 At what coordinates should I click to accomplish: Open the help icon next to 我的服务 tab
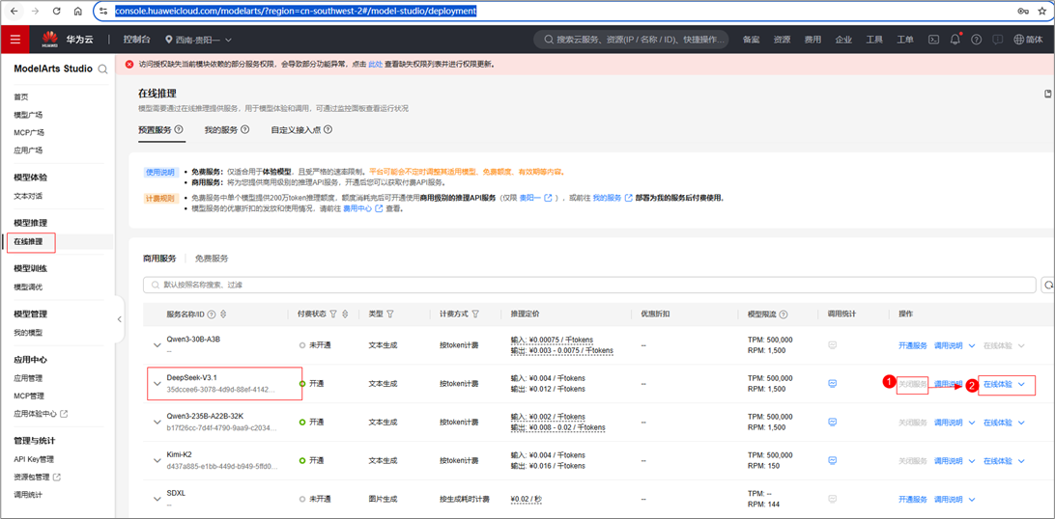(245, 129)
